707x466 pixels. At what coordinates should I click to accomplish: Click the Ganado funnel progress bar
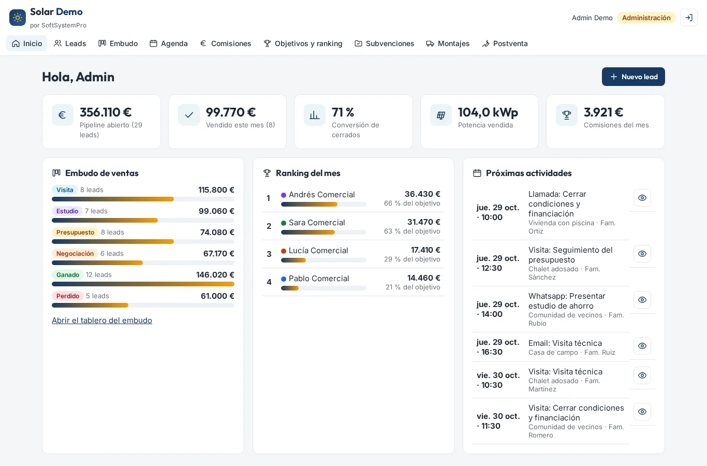(x=143, y=284)
